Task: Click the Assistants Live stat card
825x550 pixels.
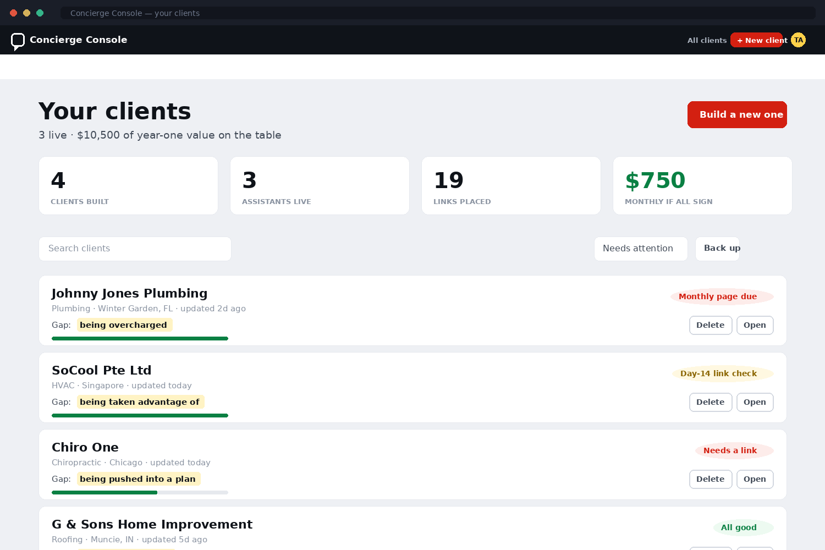Action: tap(320, 186)
